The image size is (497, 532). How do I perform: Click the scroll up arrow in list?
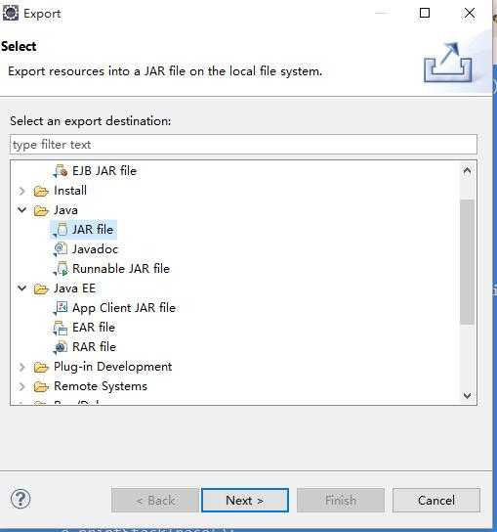click(x=467, y=171)
